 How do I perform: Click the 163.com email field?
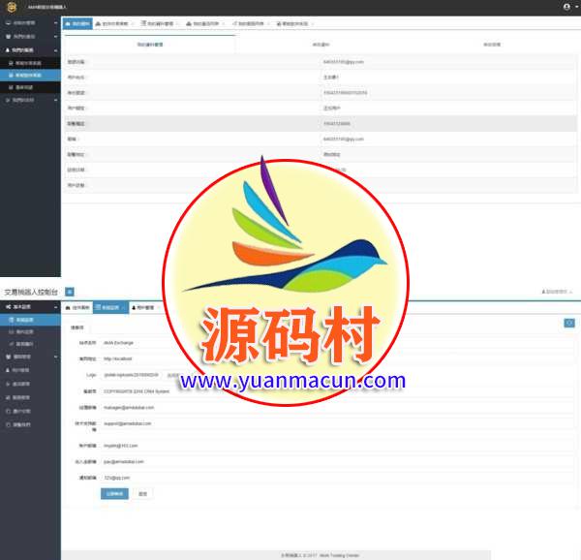(x=337, y=446)
